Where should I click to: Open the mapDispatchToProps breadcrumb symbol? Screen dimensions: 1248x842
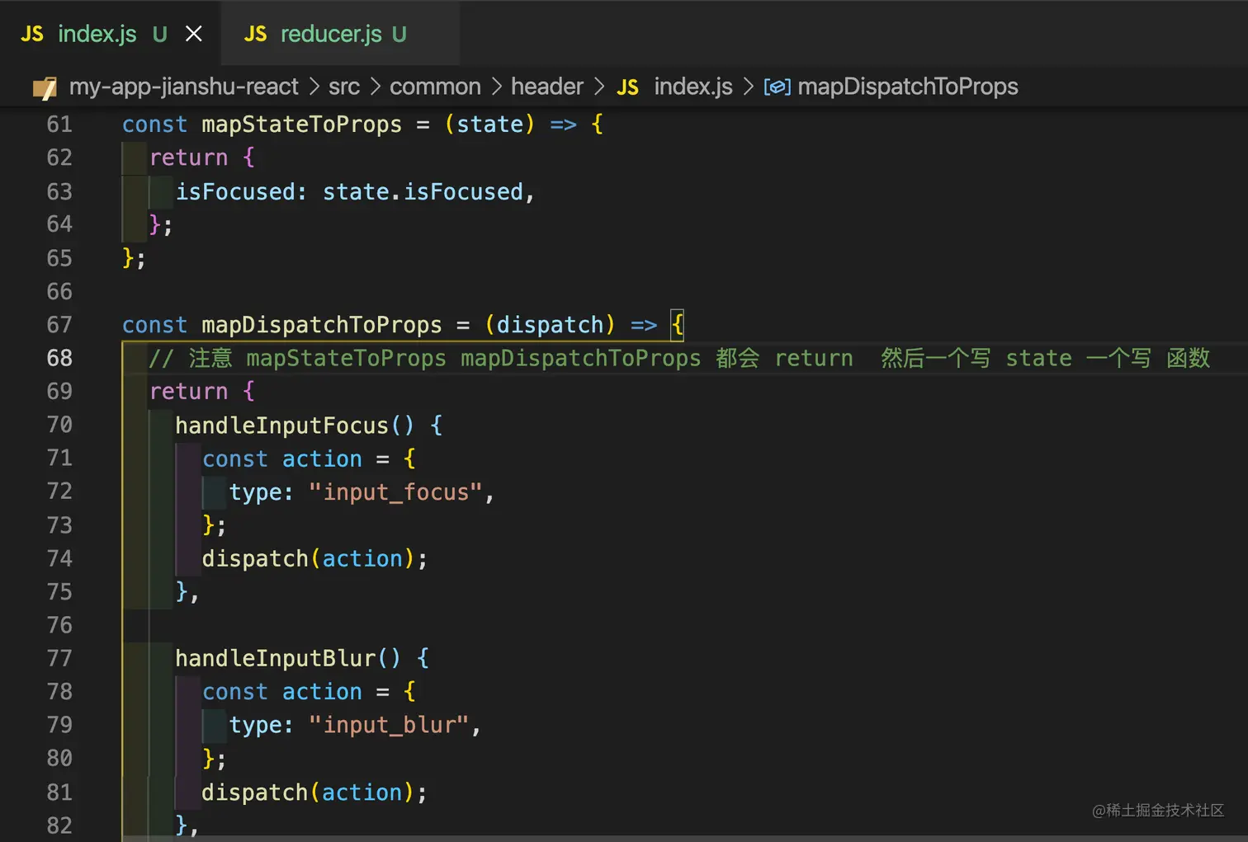908,87
